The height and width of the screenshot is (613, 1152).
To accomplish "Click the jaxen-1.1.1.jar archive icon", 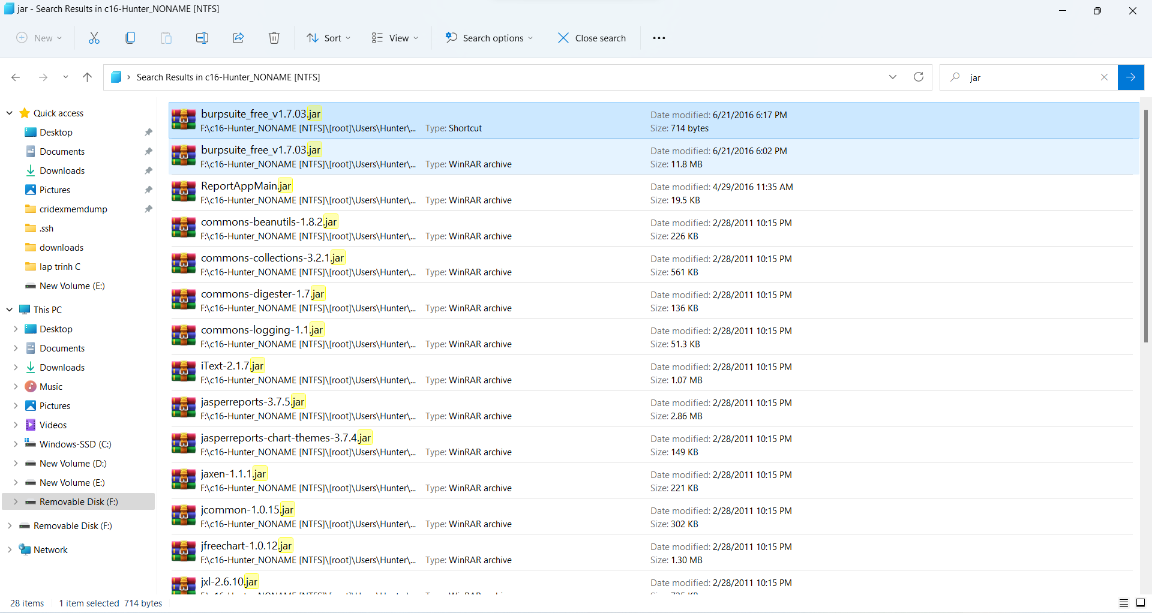I will [184, 480].
